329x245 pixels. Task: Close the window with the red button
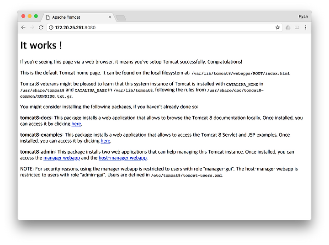click(23, 16)
